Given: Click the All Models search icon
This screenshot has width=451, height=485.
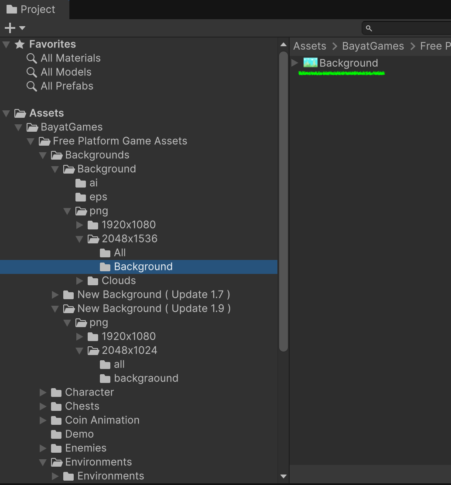Looking at the screenshot, I should click(x=31, y=72).
